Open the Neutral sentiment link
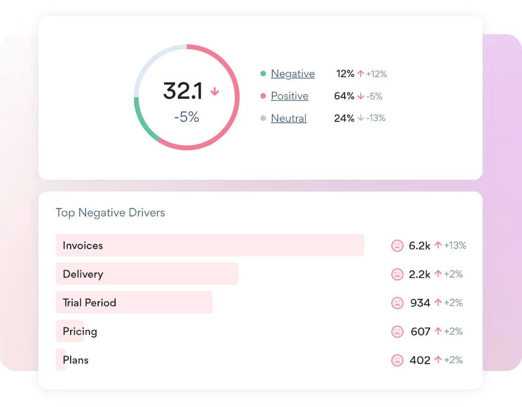 pyautogui.click(x=289, y=118)
